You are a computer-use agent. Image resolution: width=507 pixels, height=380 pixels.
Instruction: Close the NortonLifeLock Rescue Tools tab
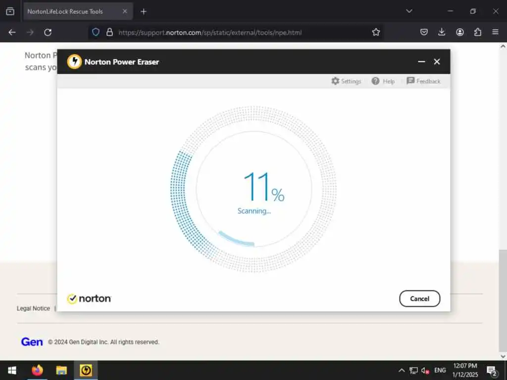(x=125, y=11)
